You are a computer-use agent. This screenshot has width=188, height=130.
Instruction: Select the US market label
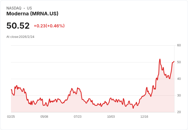tap(29, 8)
